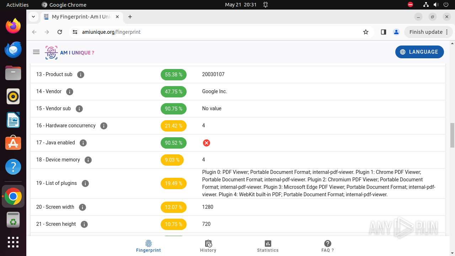
Task: Expand the tab search dropdown
Action: tap(33, 17)
